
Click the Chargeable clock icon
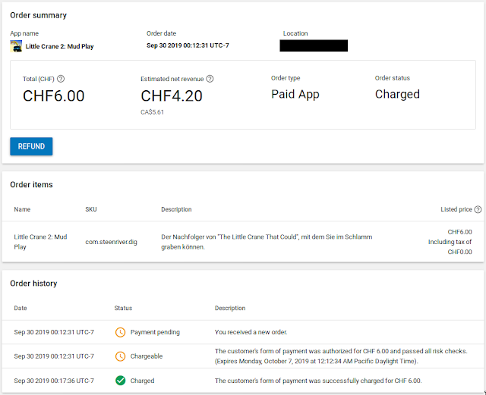120,356
